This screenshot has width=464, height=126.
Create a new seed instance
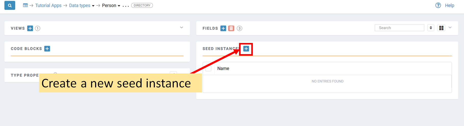click(x=246, y=49)
